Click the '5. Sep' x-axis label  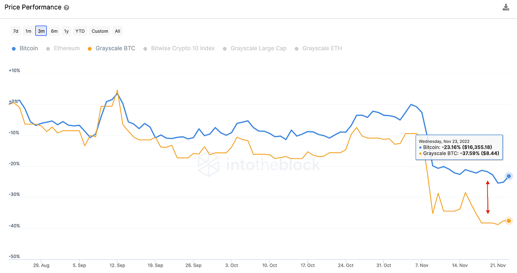click(79, 265)
